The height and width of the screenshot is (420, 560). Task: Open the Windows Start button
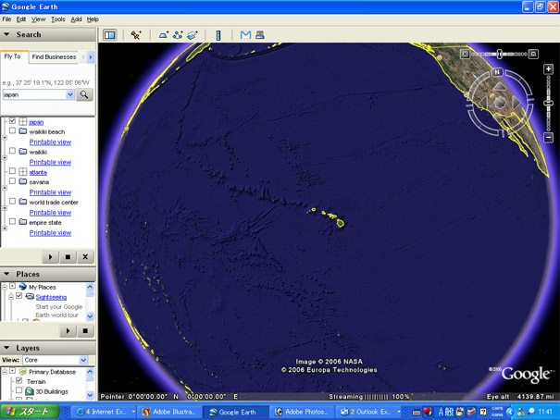30,412
